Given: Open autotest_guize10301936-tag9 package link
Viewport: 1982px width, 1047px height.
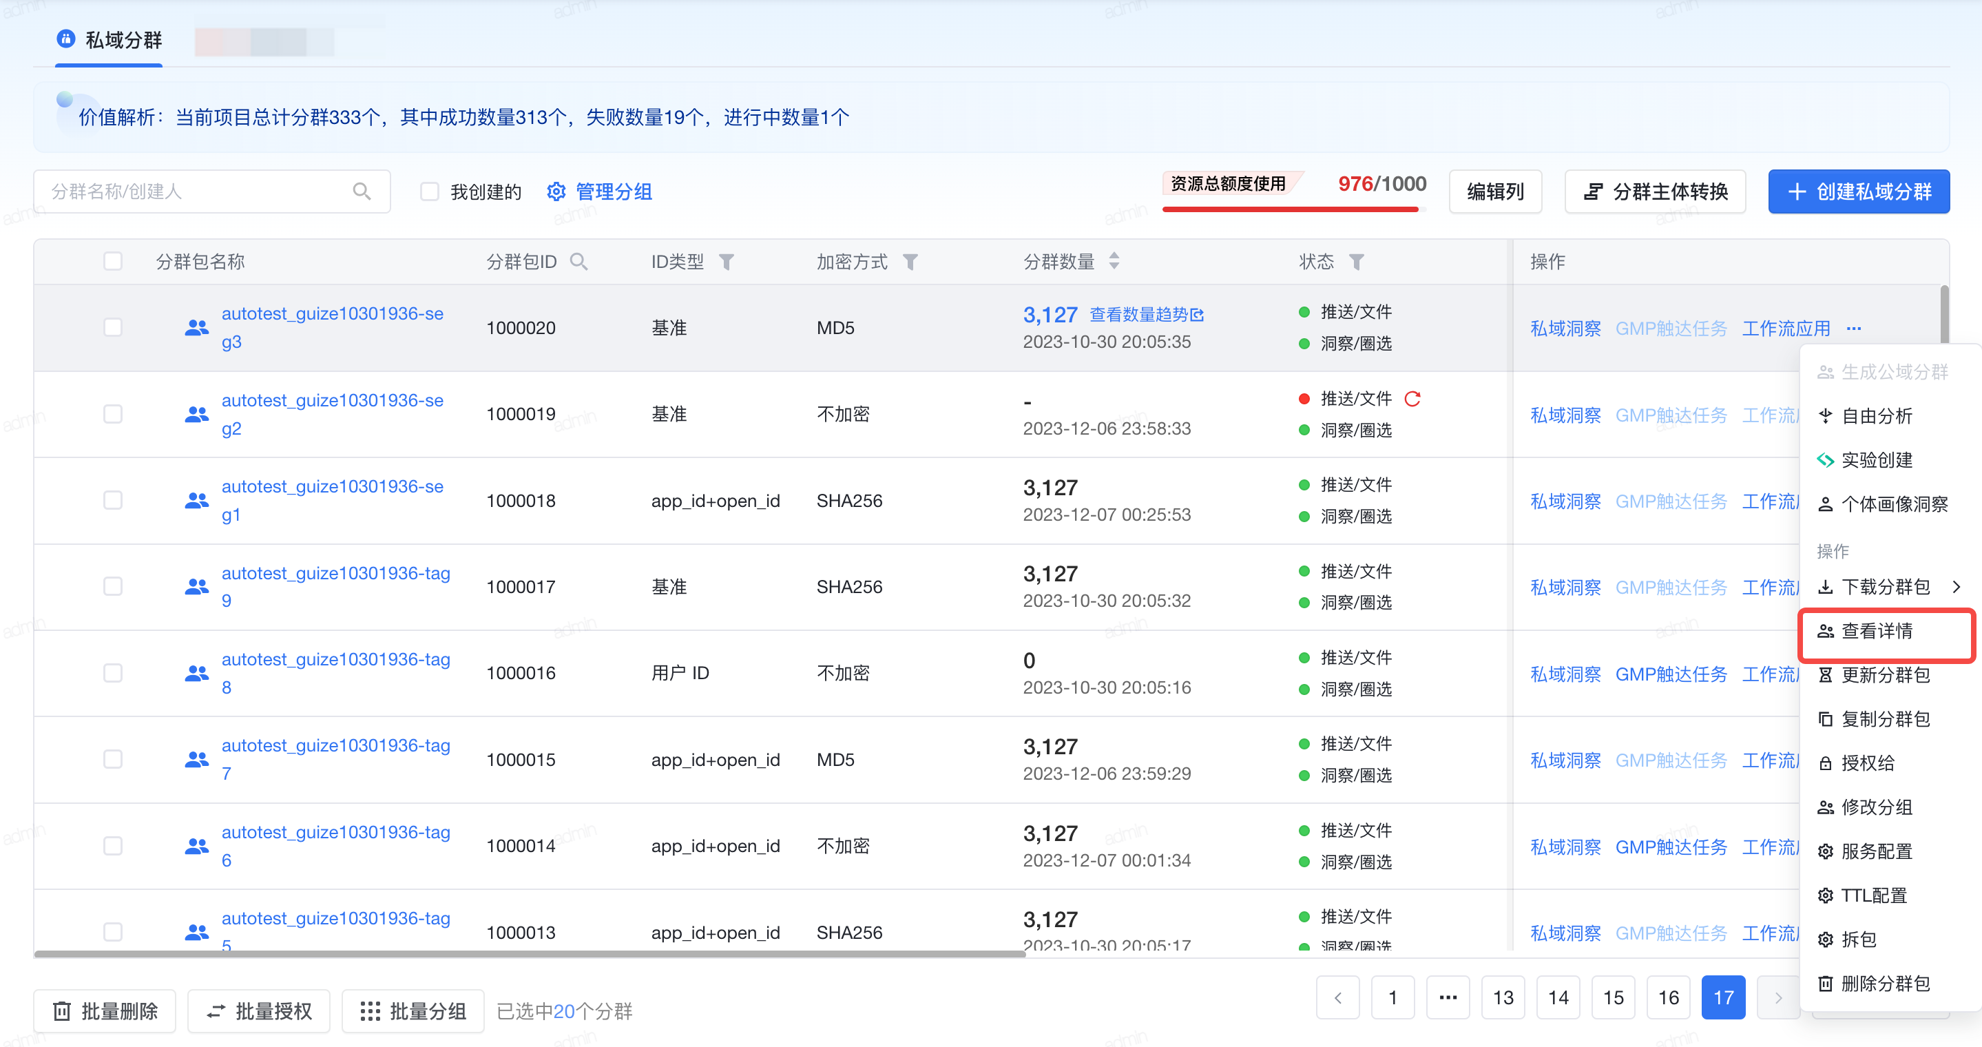Looking at the screenshot, I should 335,587.
